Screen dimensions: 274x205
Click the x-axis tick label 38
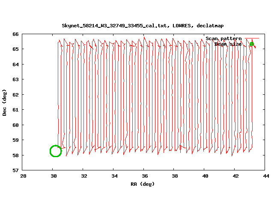175,176
